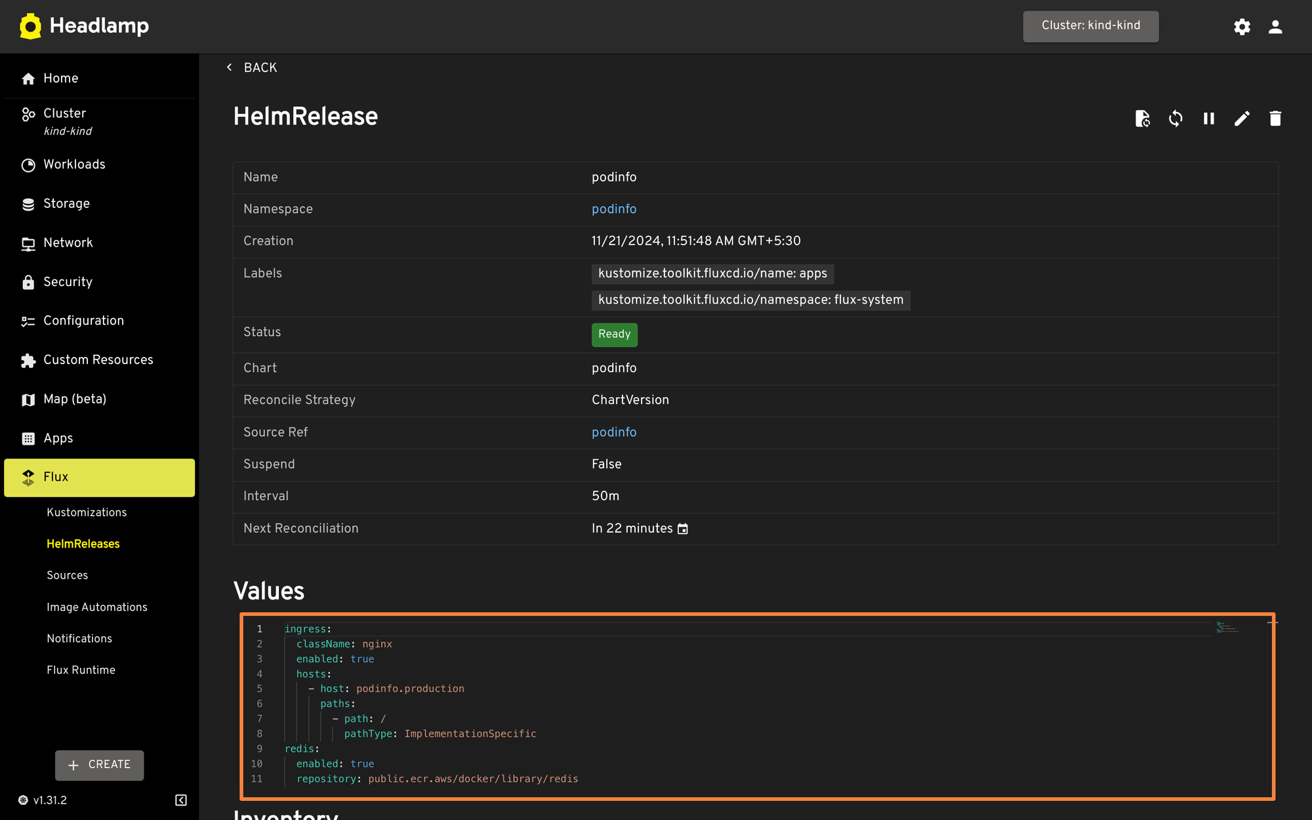
Task: Click the ChartVersion value
Action: pyautogui.click(x=630, y=400)
